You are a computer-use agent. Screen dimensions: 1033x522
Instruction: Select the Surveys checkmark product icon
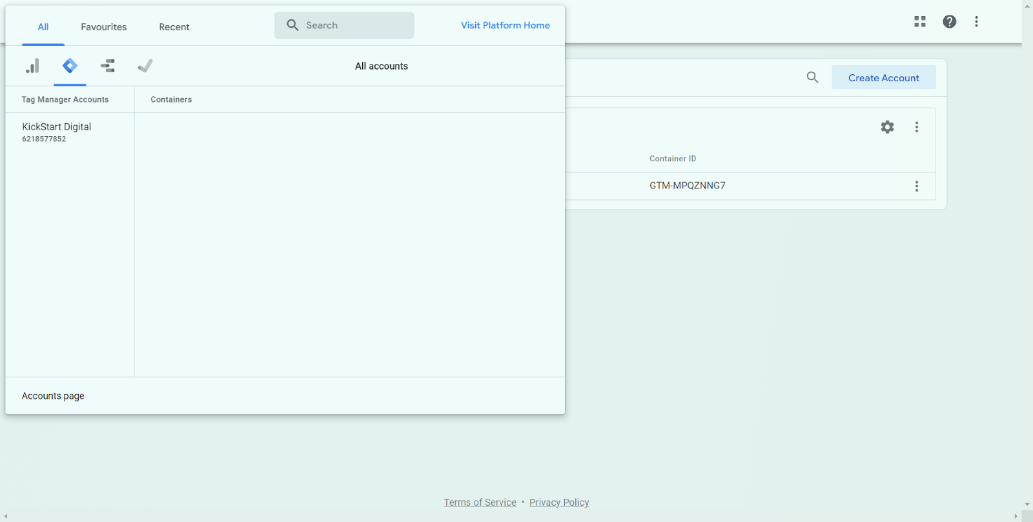point(145,66)
